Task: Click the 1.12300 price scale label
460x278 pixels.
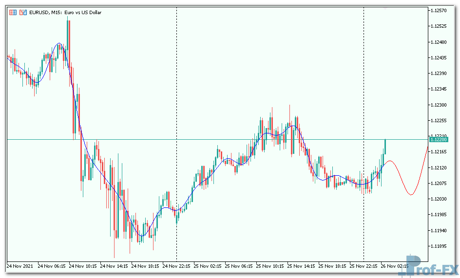Action: [440, 105]
